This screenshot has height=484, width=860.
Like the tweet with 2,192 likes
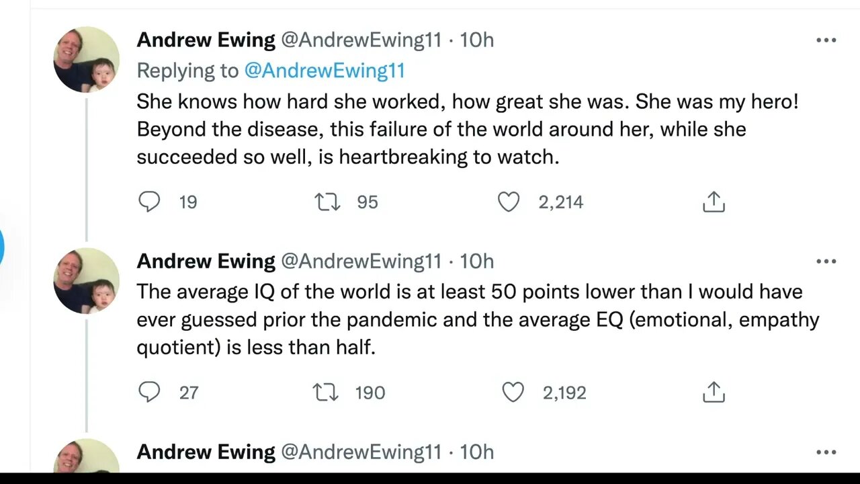(x=513, y=392)
